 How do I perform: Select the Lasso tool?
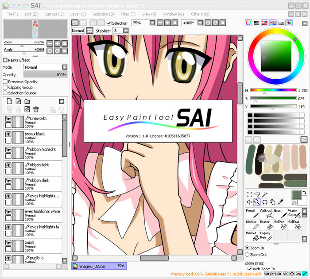point(257,194)
